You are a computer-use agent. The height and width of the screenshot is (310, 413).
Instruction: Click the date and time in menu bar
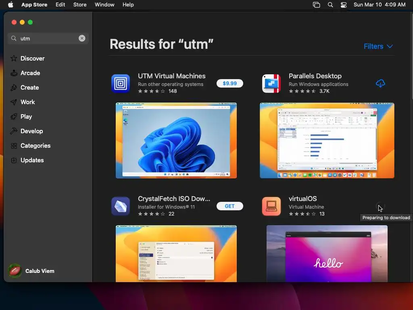(x=379, y=4)
